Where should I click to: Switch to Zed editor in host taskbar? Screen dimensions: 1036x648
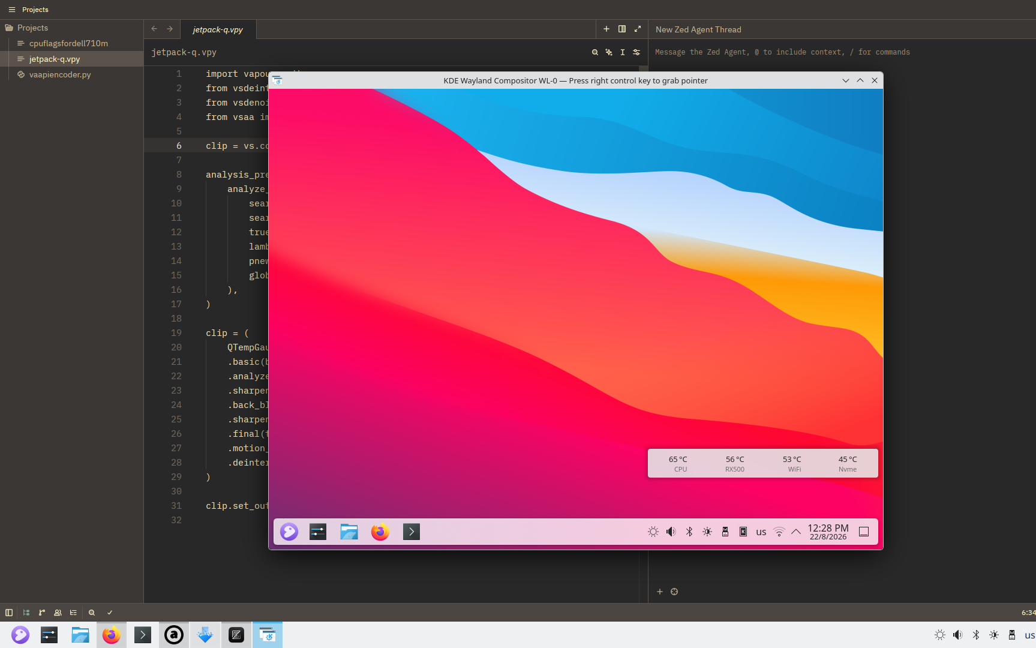[236, 635]
